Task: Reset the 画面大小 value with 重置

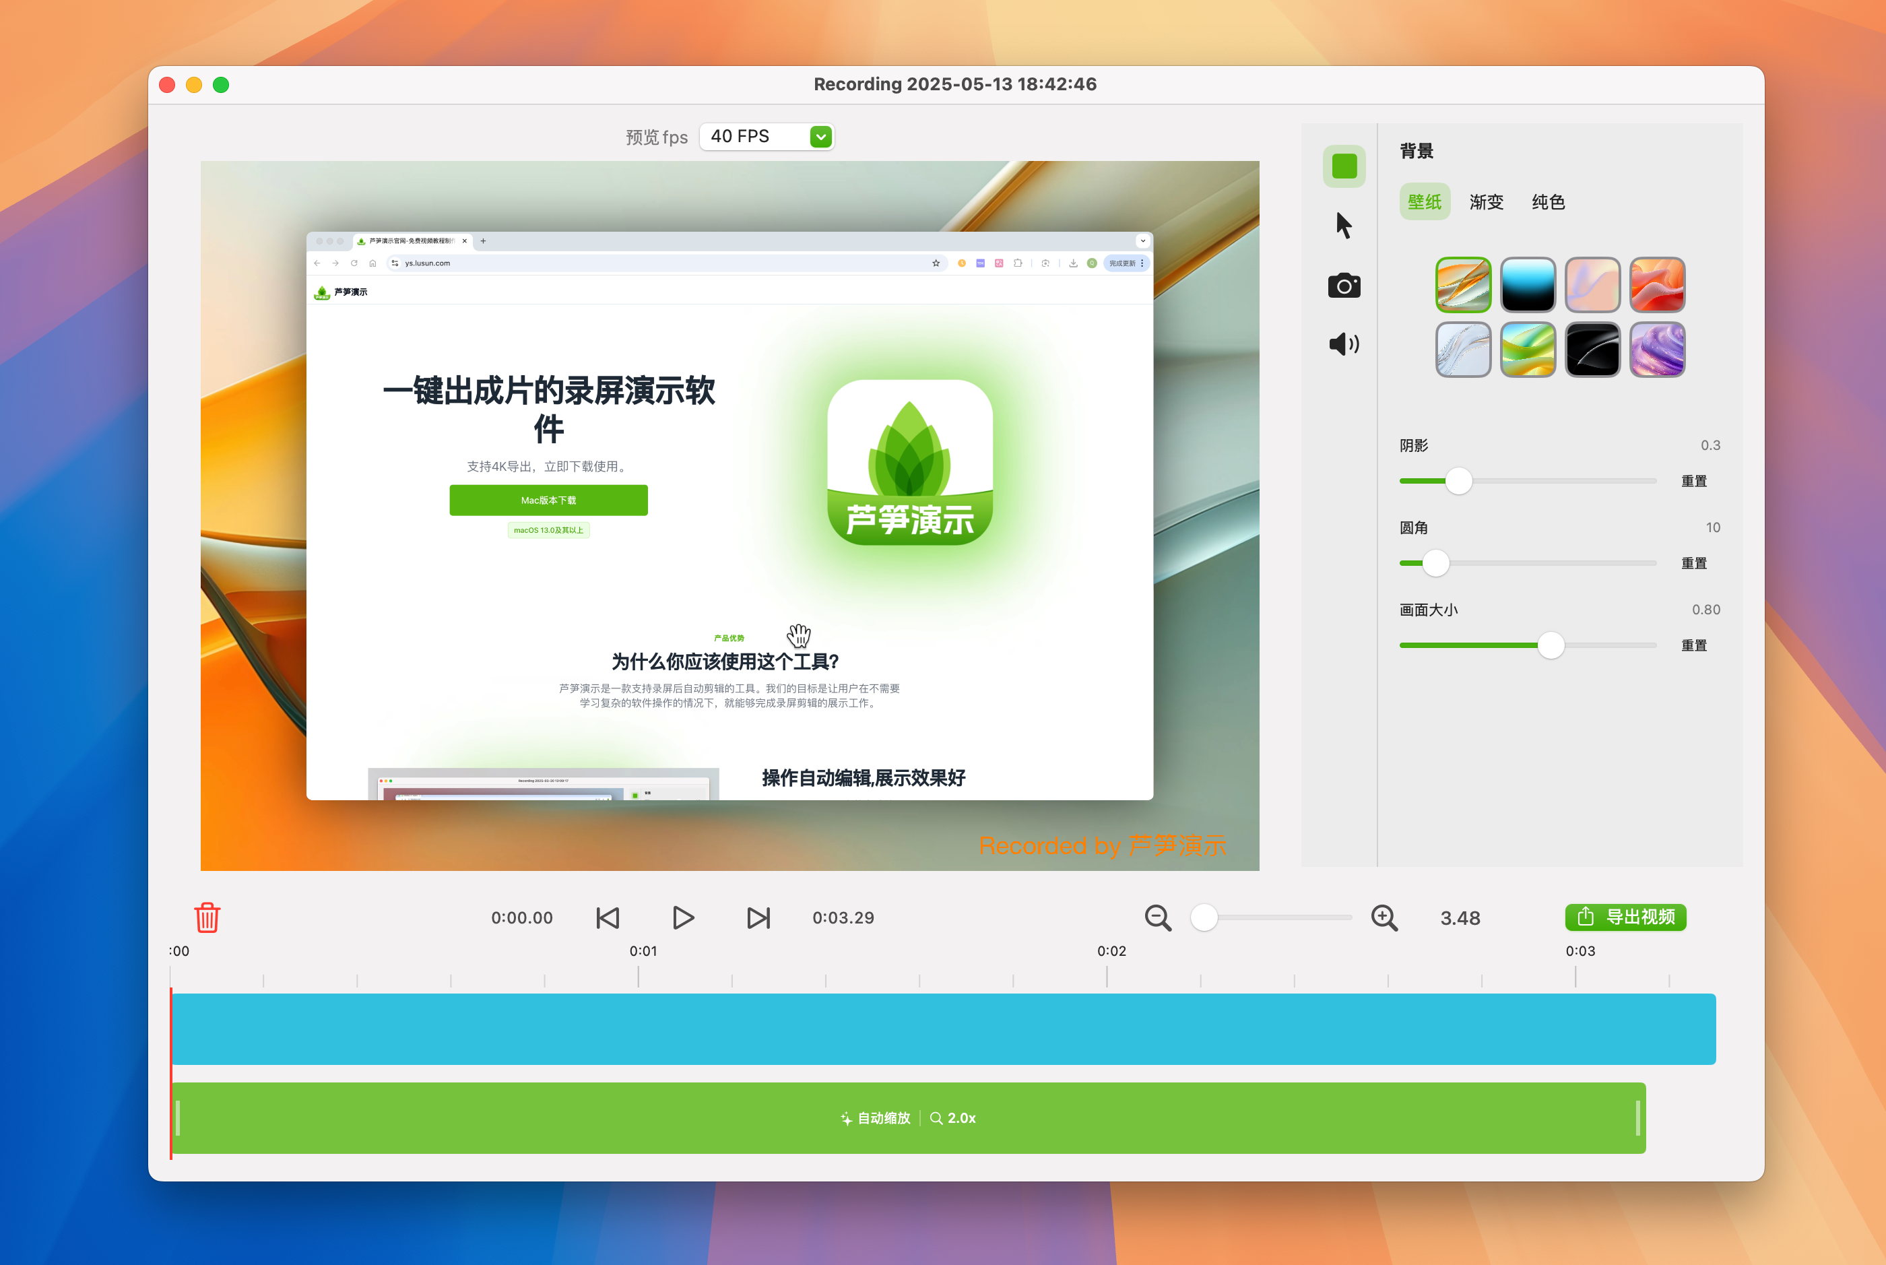Action: tap(1694, 645)
